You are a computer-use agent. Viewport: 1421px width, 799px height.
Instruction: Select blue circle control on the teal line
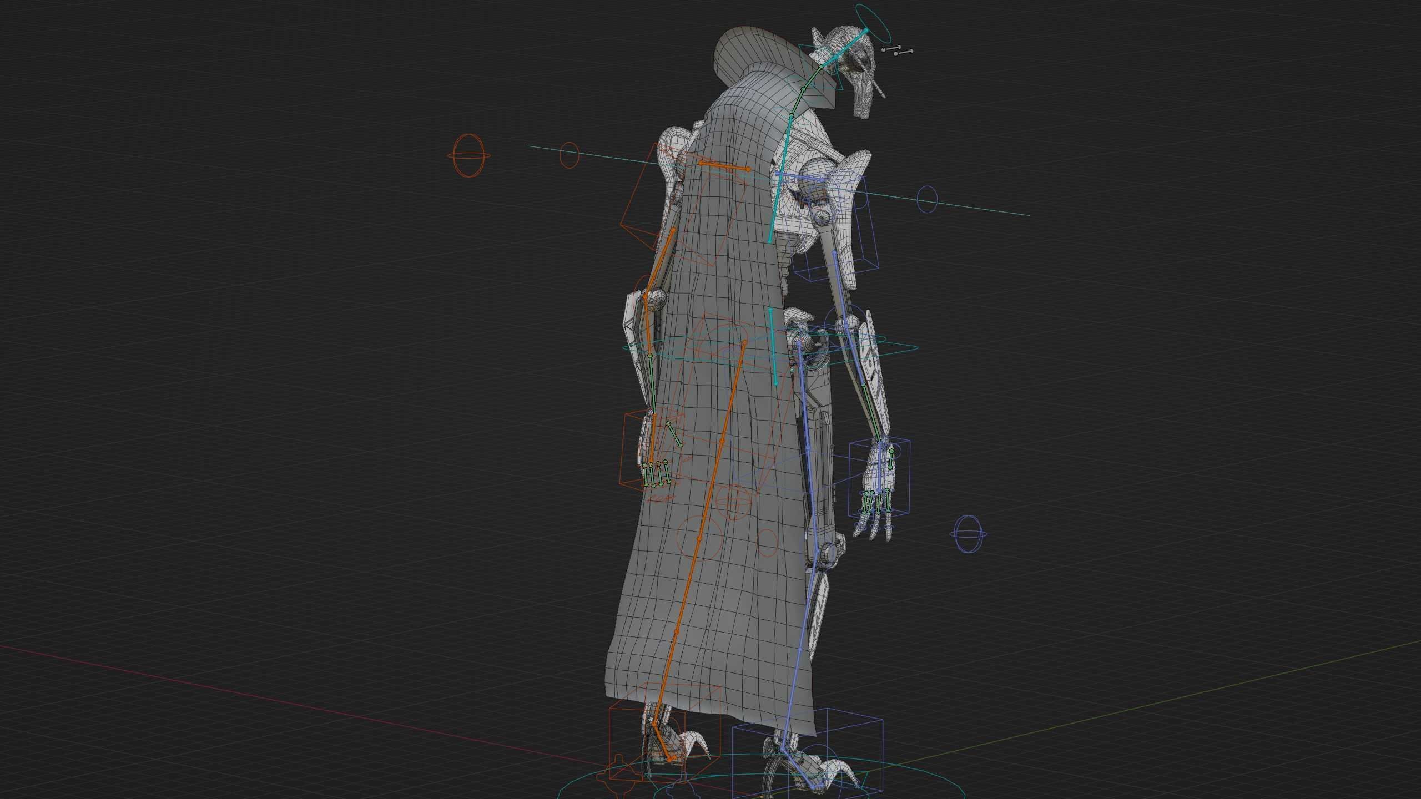tap(926, 199)
